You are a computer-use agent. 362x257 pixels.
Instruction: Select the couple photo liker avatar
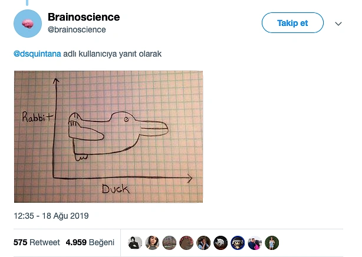coord(255,243)
